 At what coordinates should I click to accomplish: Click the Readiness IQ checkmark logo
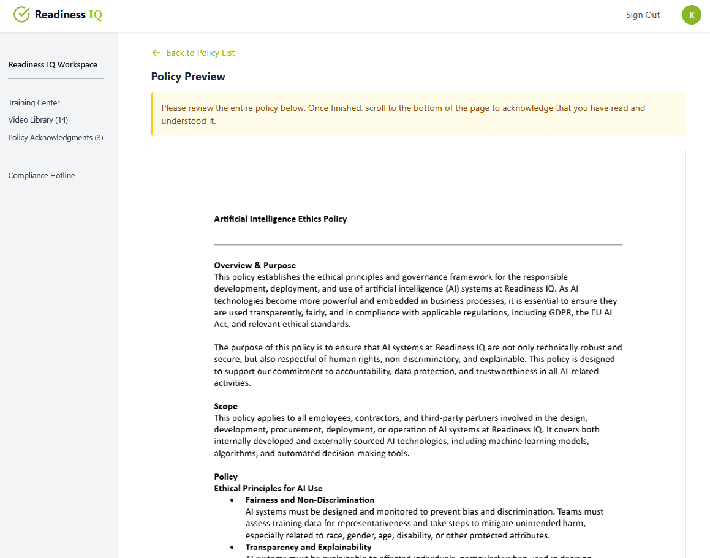pos(21,13)
